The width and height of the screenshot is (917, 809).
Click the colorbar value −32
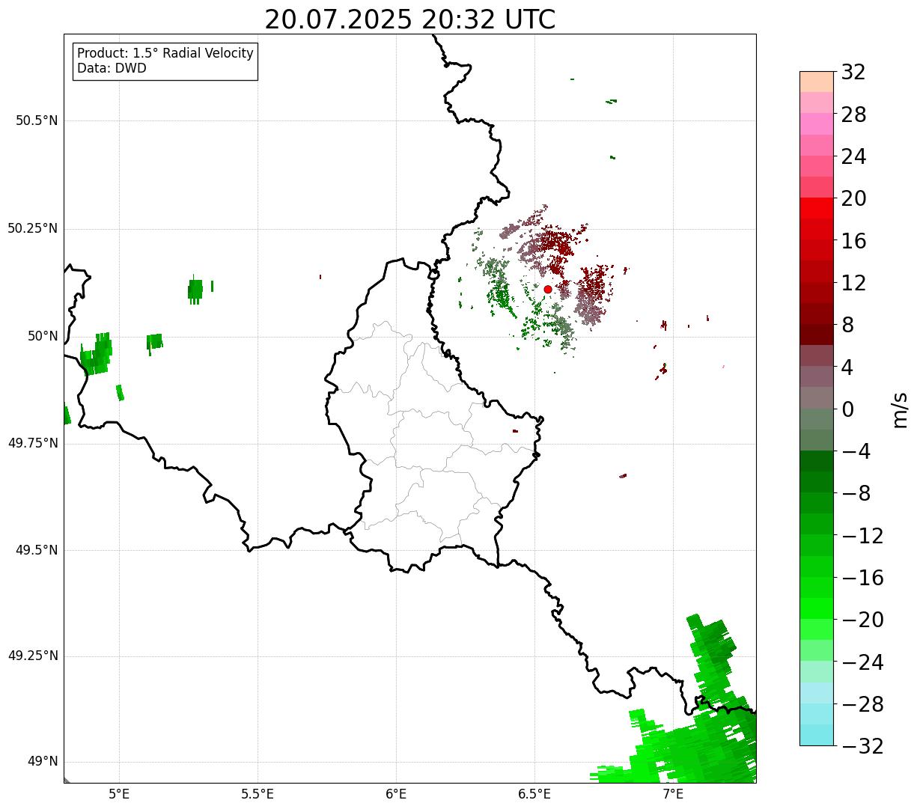click(862, 746)
